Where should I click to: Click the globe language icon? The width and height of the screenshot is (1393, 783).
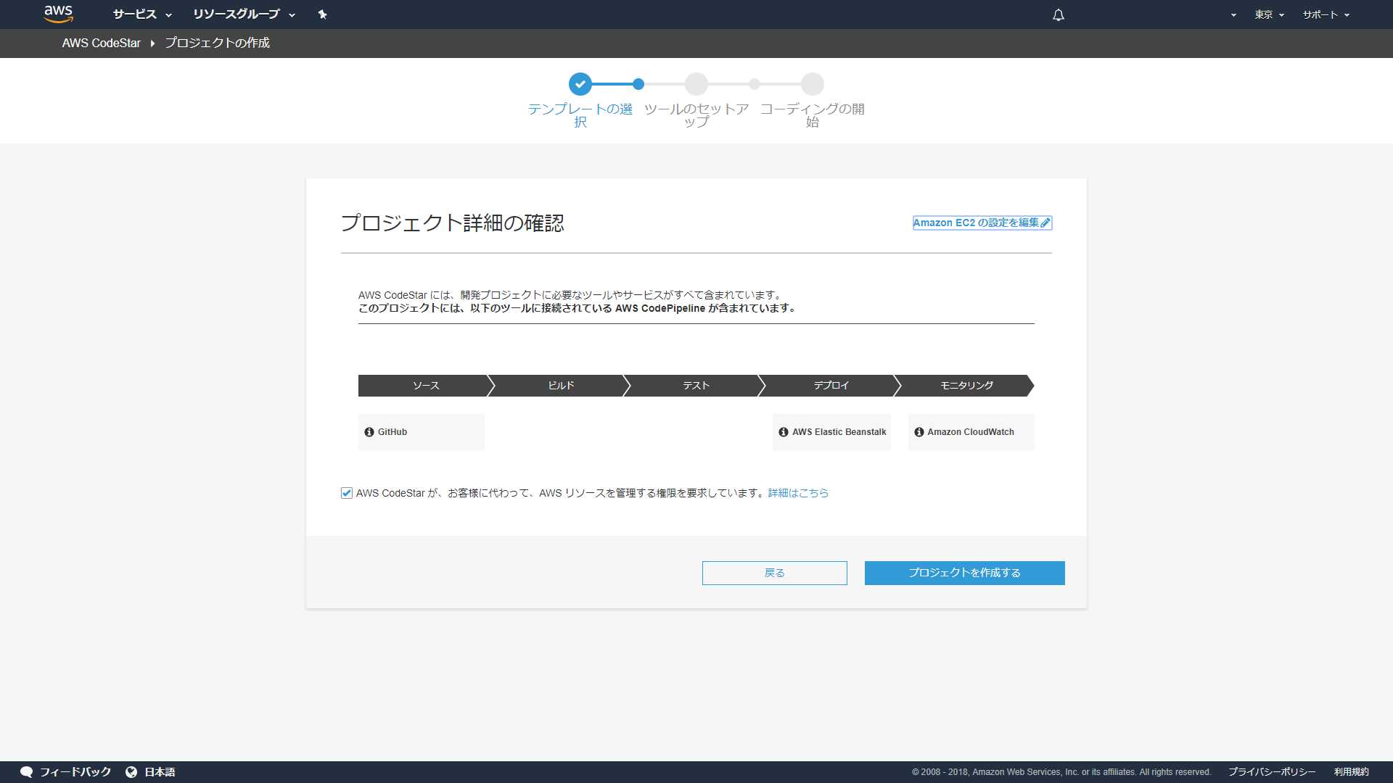point(131,772)
